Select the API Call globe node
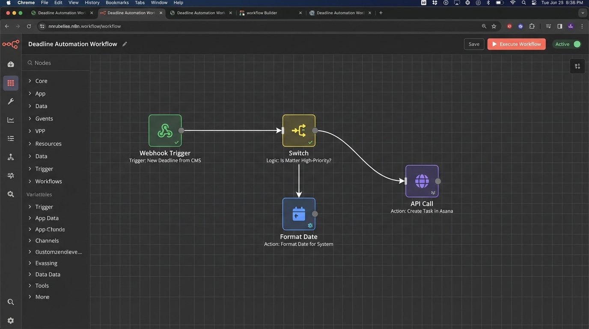The image size is (589, 329). [422, 181]
